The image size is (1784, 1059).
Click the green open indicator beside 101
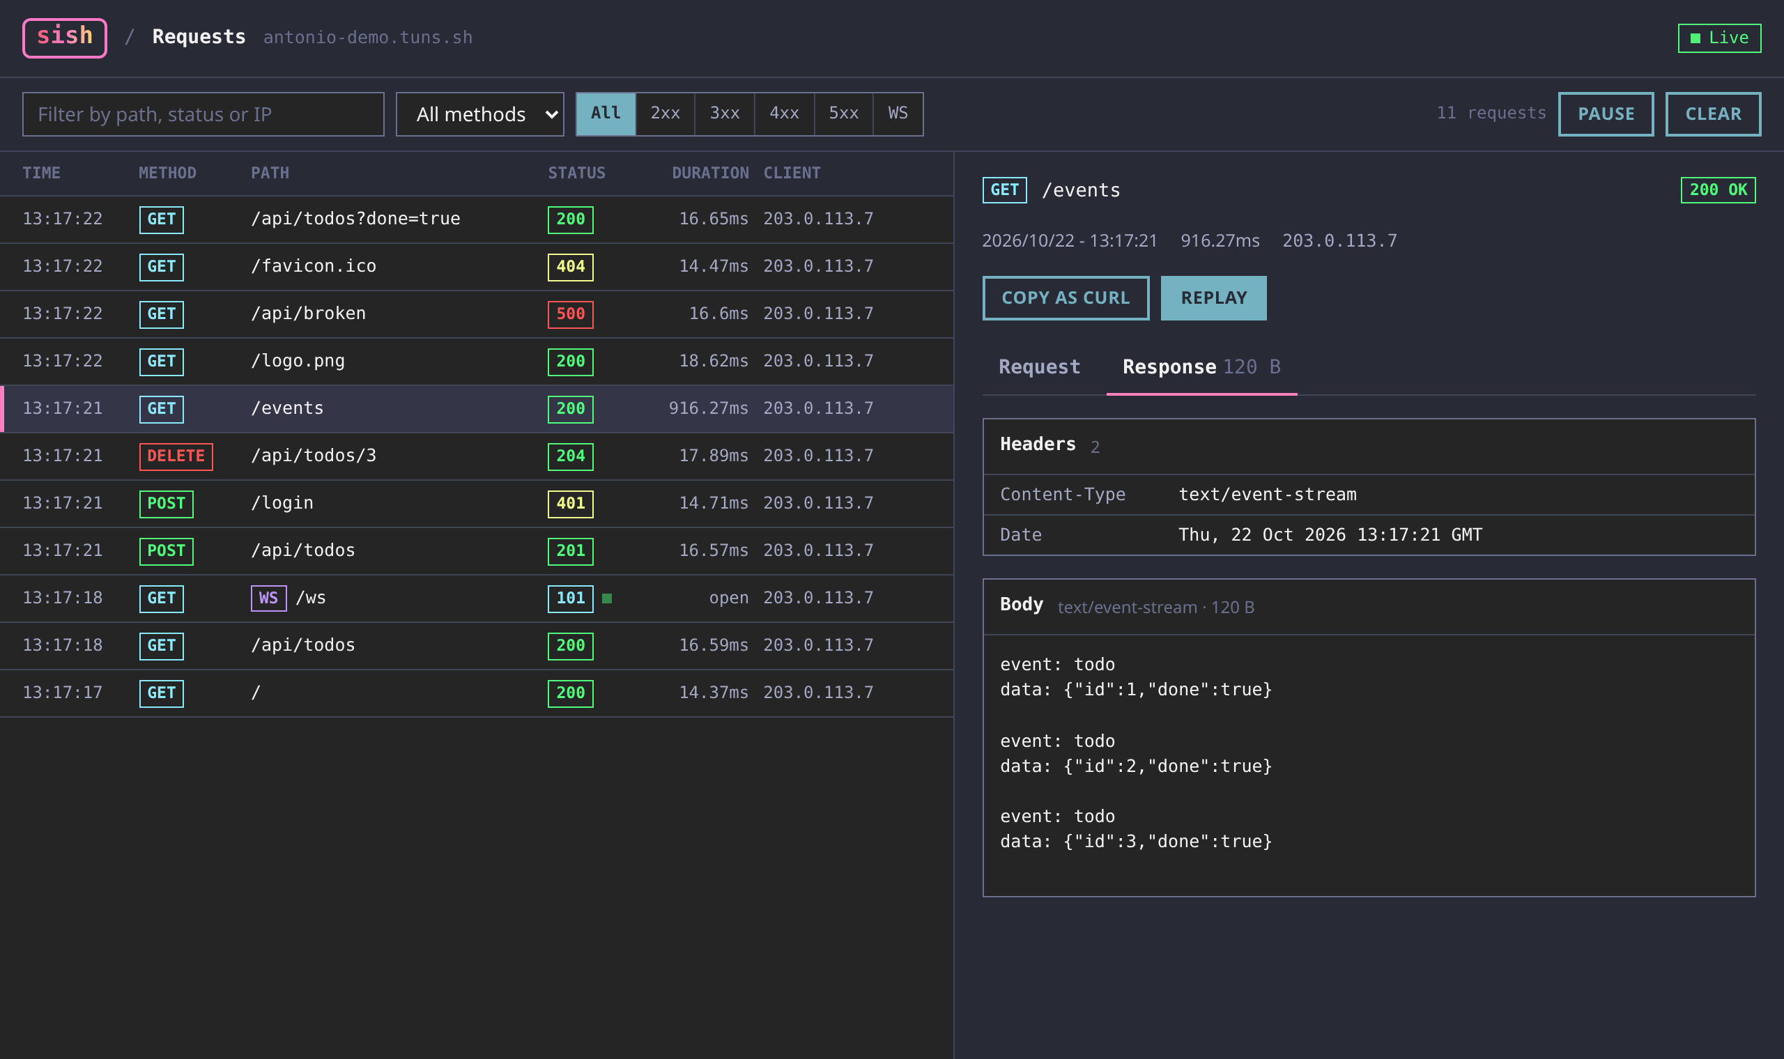coord(607,598)
